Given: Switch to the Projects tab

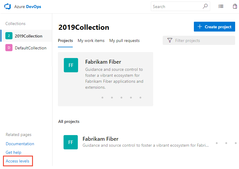Looking at the screenshot, I should (x=65, y=40).
